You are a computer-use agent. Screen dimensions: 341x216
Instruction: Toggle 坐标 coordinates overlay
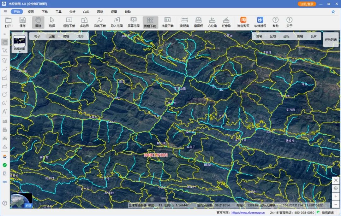pos(286,36)
